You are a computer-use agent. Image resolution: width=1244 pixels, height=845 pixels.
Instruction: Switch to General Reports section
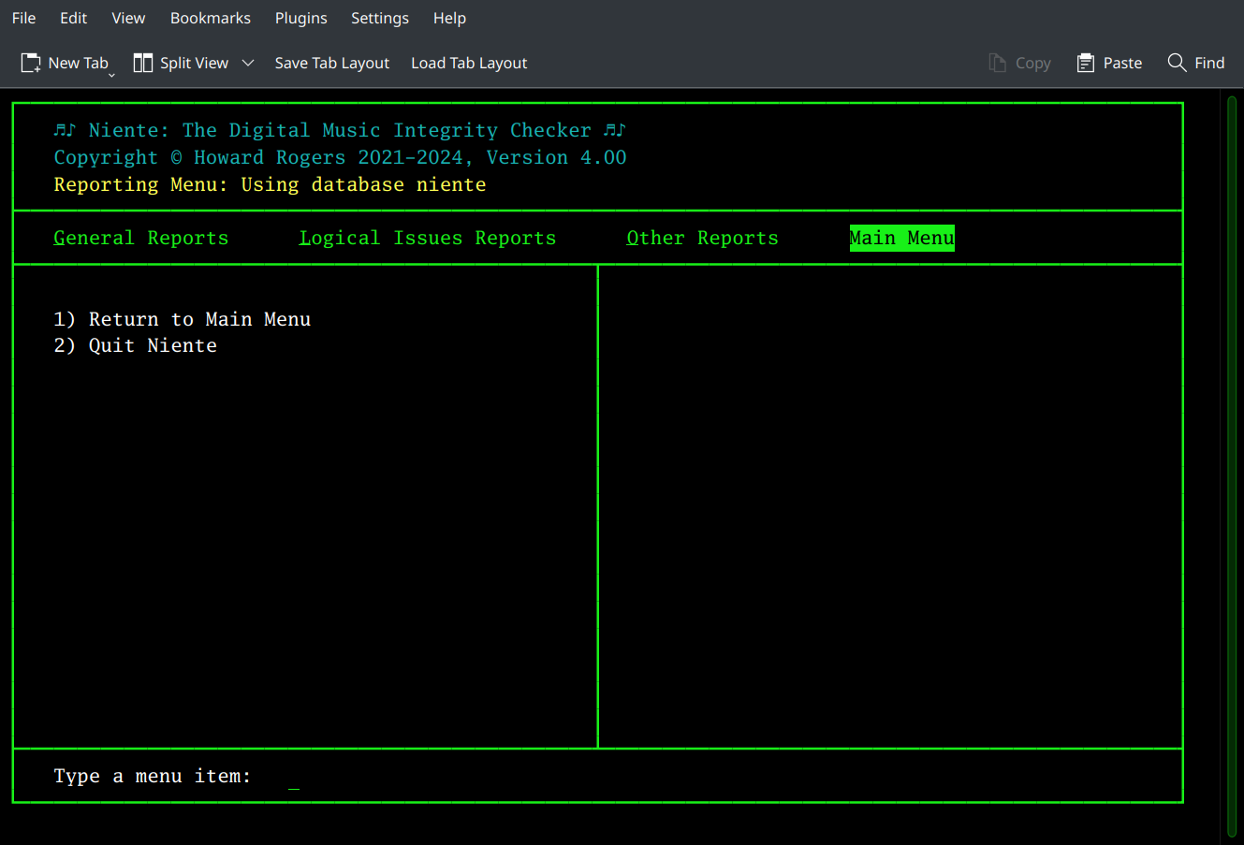(x=140, y=238)
